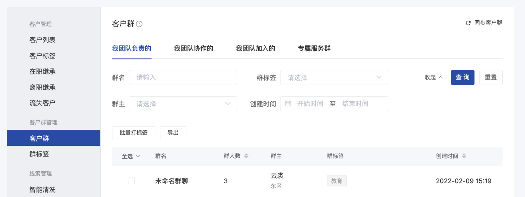This screenshot has width=525, height=197.
Task: Click the 导出 button
Action: pos(173,133)
